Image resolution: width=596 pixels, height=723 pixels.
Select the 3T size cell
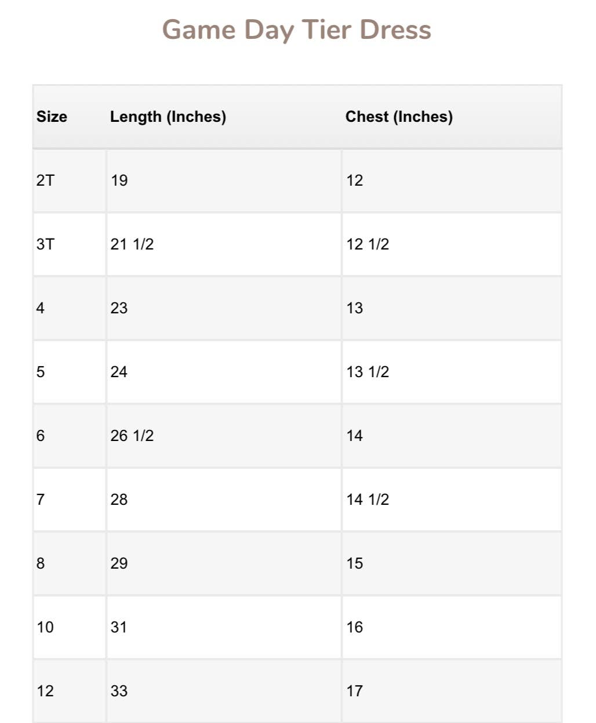tap(45, 244)
